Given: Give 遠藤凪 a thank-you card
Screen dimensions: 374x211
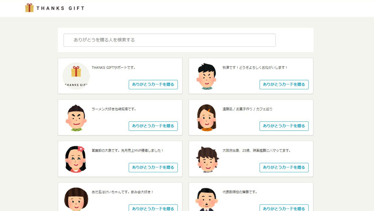Looking at the screenshot, I should [x=284, y=126].
